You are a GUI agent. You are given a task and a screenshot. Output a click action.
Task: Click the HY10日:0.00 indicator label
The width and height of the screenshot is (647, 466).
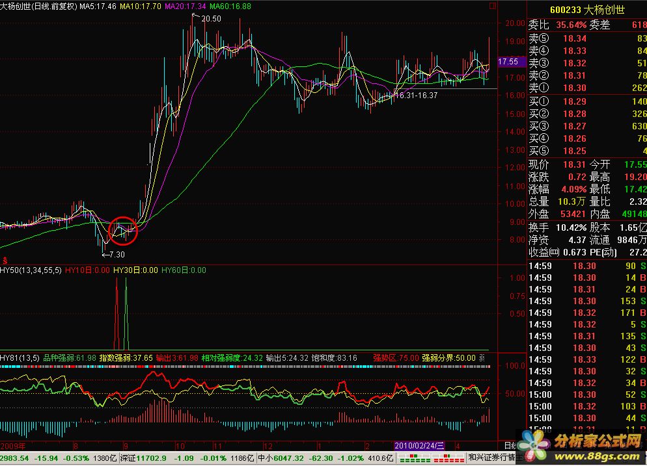pos(87,270)
